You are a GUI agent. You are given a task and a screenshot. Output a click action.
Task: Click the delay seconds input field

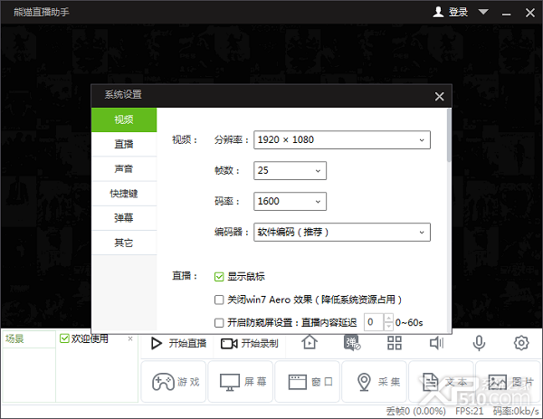tap(374, 322)
